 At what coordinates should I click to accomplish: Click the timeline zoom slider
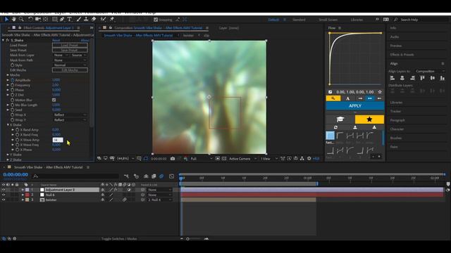pos(188,239)
